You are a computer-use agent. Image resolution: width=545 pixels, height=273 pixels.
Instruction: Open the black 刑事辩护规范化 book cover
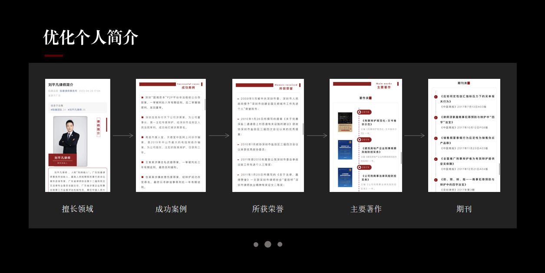pos(345,122)
